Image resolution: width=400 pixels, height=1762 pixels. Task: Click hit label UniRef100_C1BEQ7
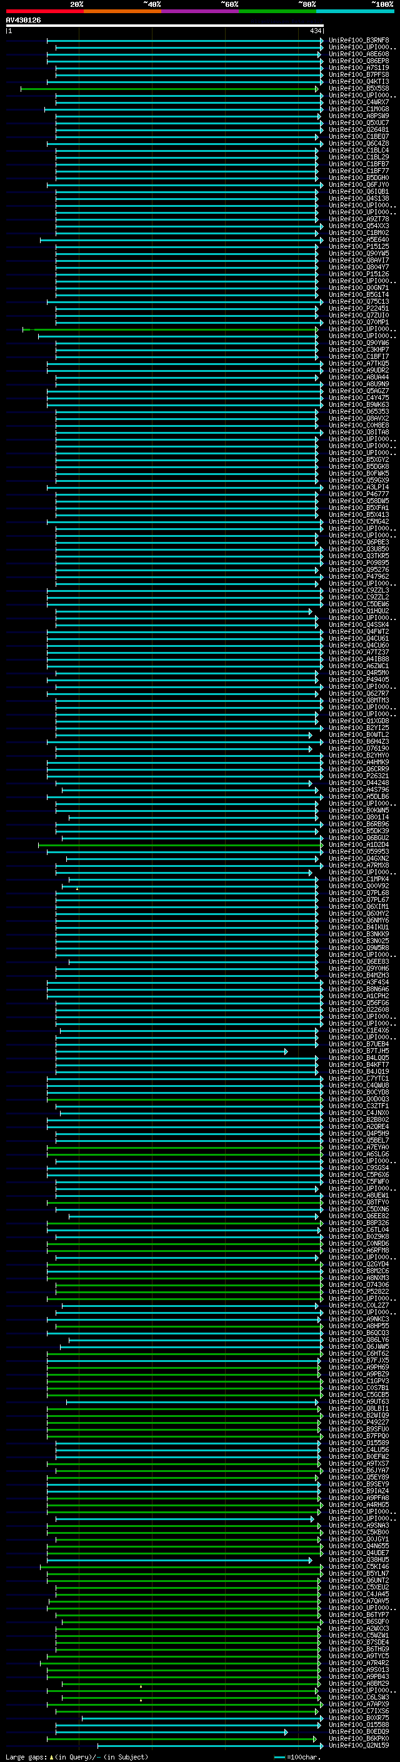pyautogui.click(x=359, y=136)
